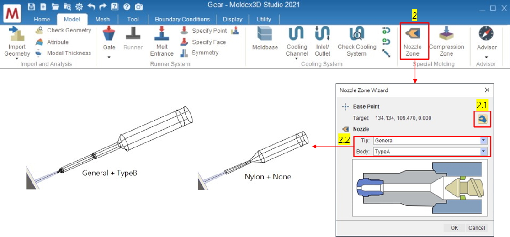
Task: Click the Runner tool
Action: point(133,38)
